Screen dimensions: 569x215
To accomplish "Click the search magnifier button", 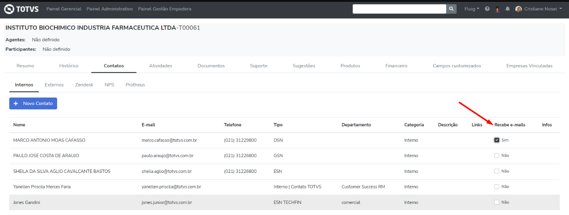I will (451, 9).
